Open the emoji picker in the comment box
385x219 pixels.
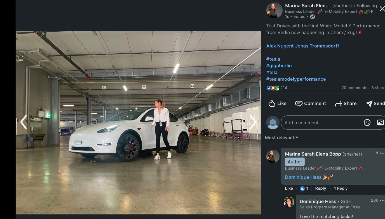tap(367, 123)
